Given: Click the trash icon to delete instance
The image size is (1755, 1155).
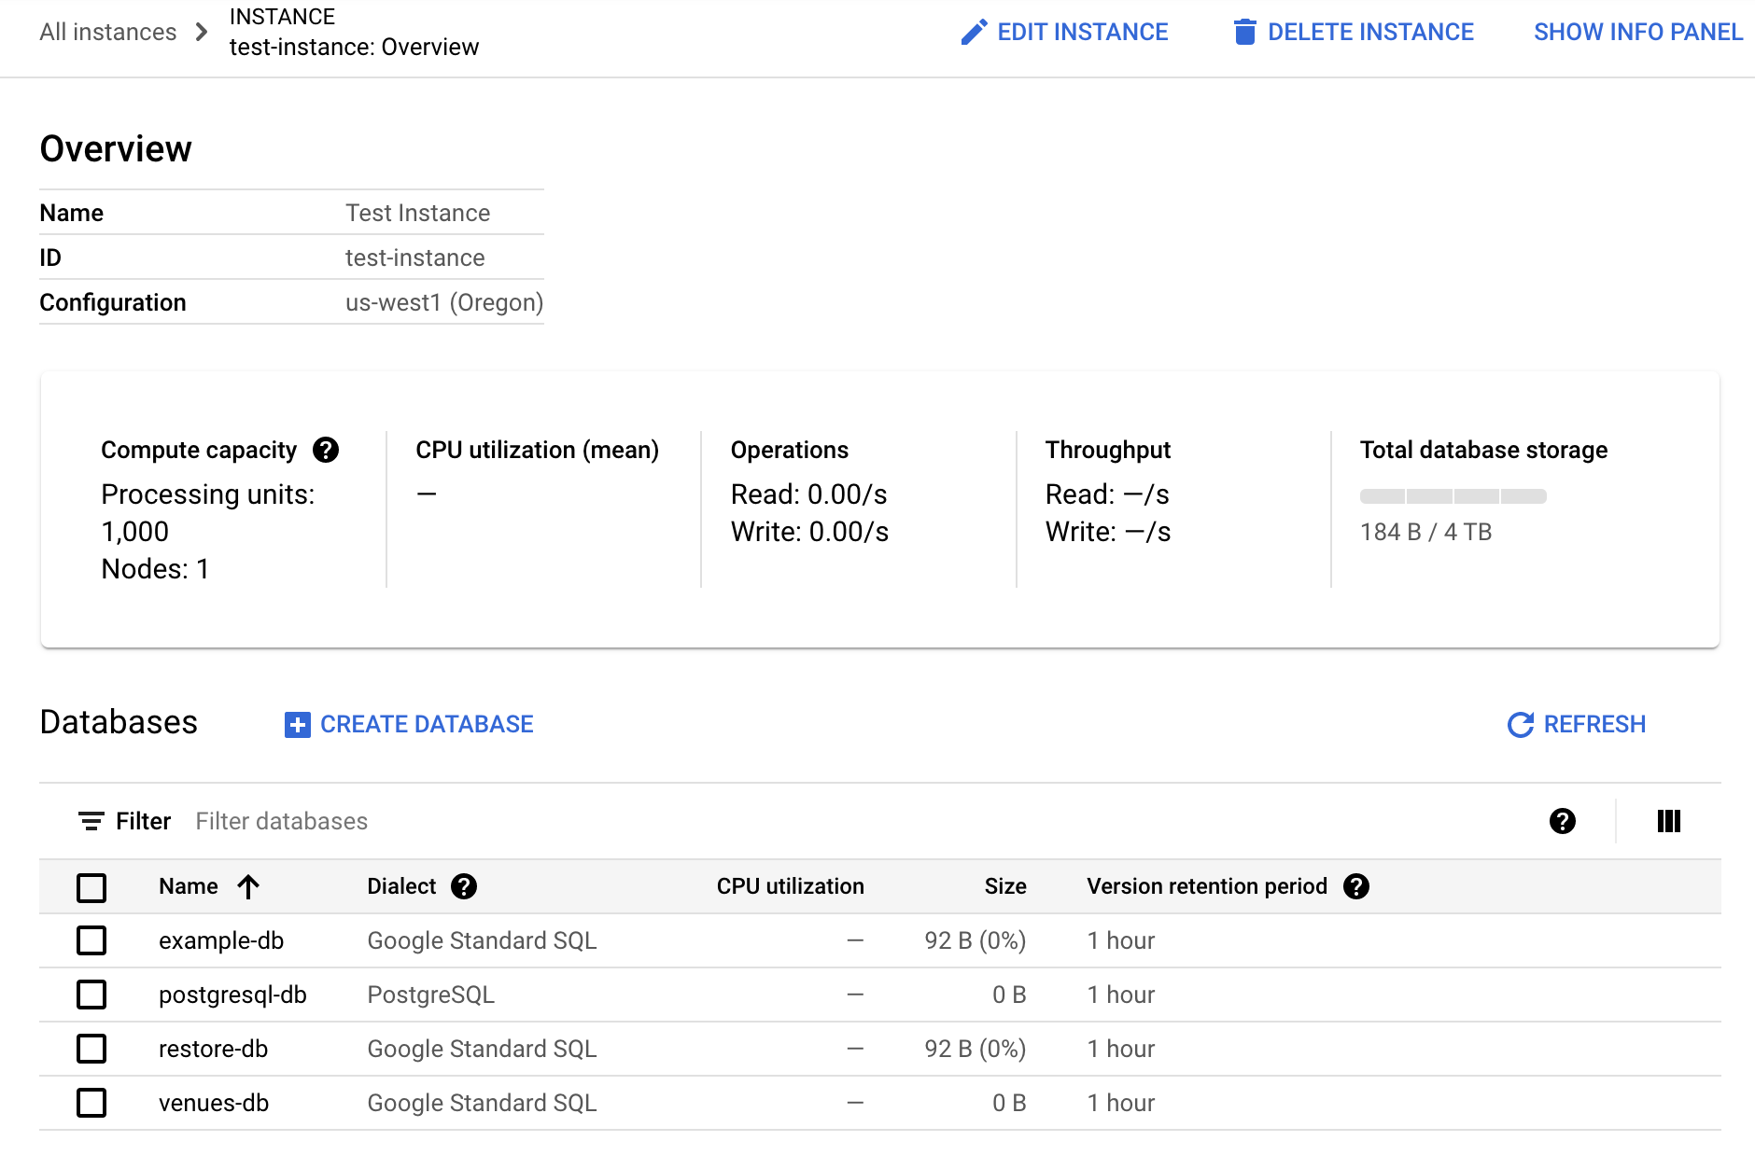Looking at the screenshot, I should click(1243, 32).
